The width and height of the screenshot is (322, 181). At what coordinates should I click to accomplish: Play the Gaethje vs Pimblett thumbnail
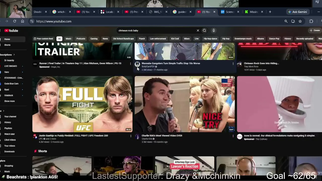point(82,104)
